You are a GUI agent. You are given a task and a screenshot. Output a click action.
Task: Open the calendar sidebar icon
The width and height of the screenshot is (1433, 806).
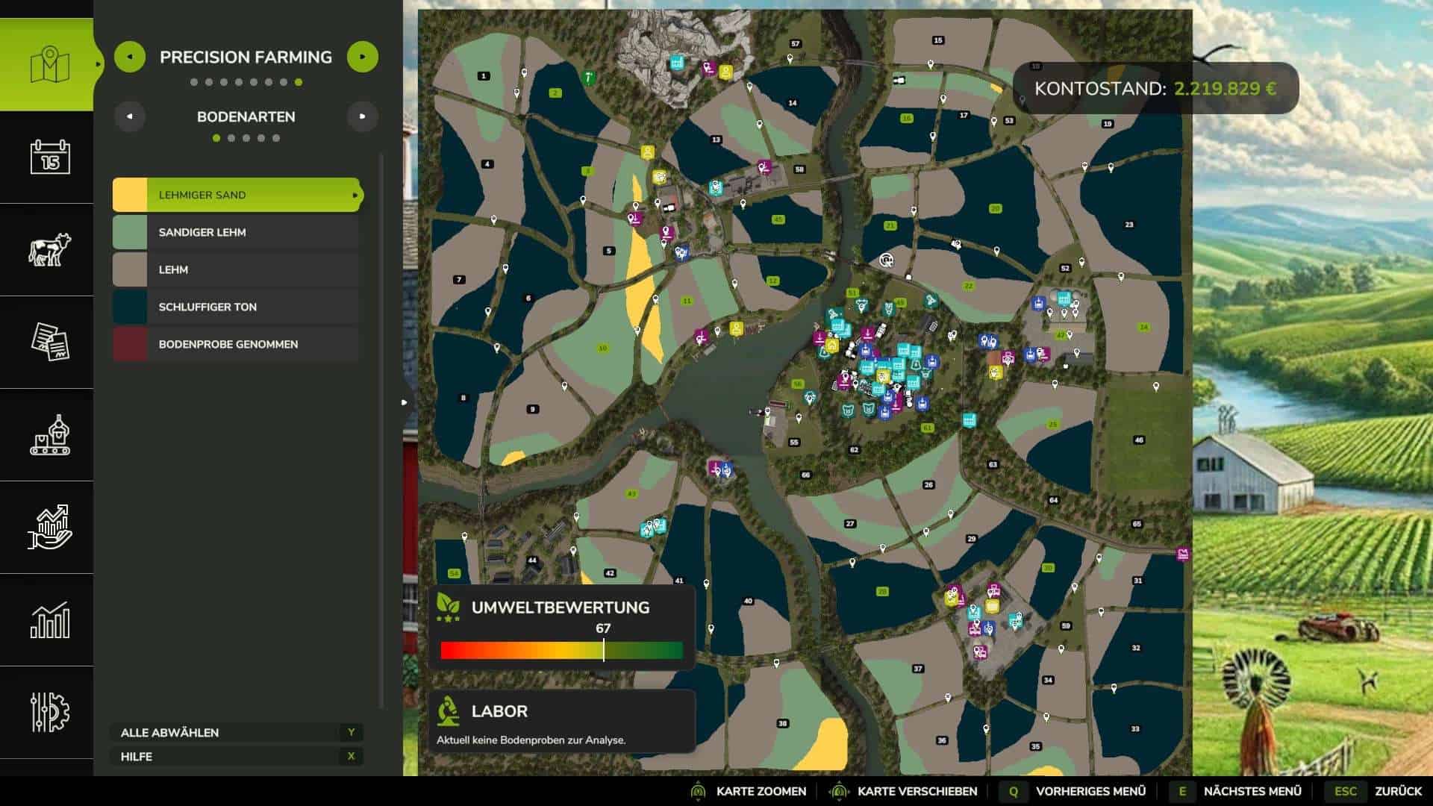coord(49,157)
